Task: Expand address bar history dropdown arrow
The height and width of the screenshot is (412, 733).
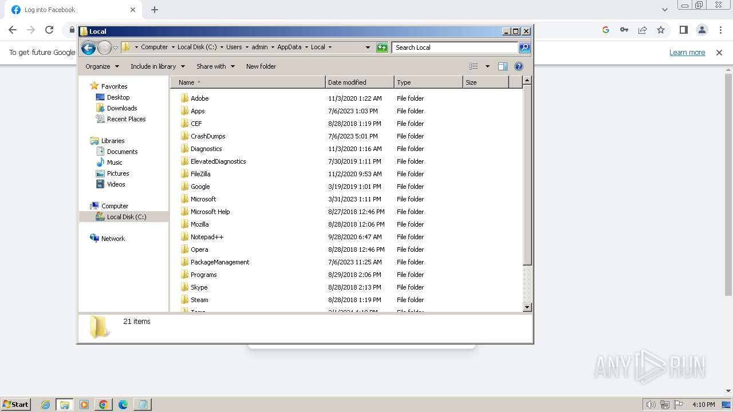Action: pos(368,47)
